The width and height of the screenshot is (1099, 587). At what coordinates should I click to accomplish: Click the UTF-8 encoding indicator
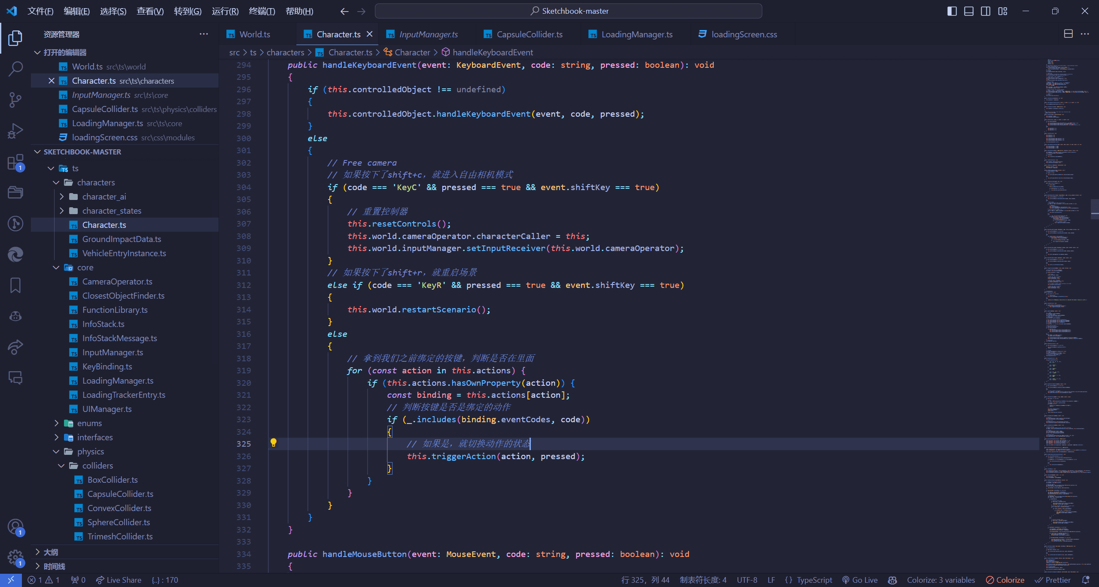pyautogui.click(x=747, y=580)
